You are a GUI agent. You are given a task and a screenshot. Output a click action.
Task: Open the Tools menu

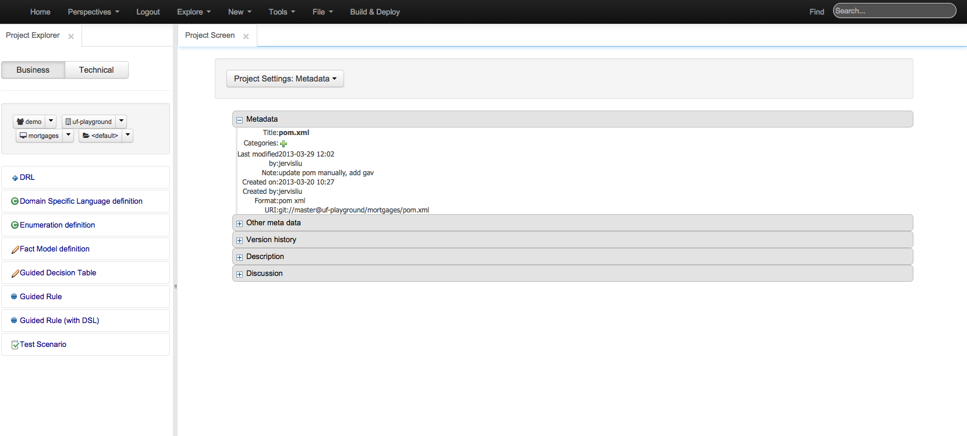[x=282, y=12]
